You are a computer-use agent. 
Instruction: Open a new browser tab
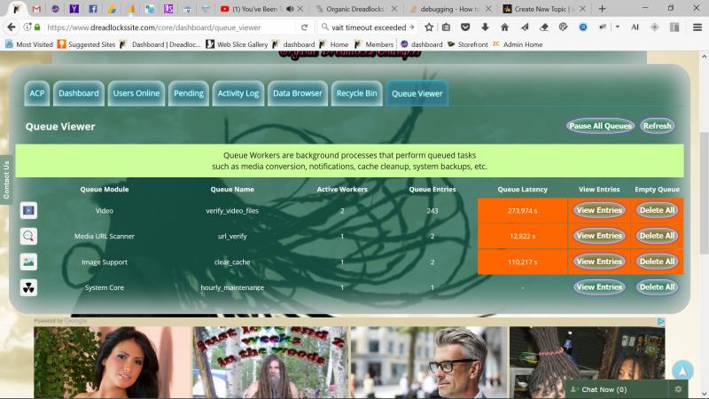pos(602,9)
